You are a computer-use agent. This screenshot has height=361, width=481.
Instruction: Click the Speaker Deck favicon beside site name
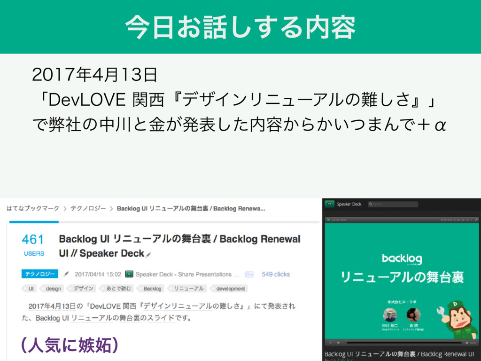(x=129, y=274)
